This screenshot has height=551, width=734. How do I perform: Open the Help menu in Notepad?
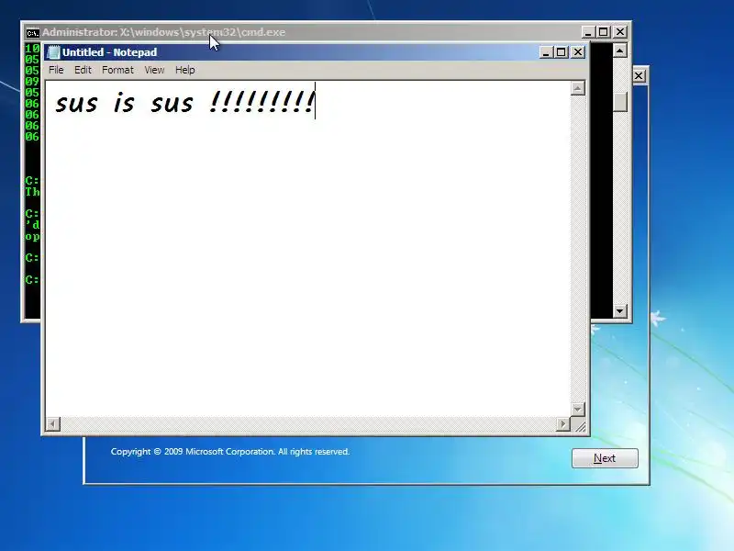pyautogui.click(x=185, y=70)
